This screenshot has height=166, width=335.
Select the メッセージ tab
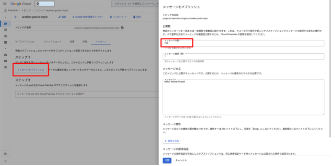point(101,41)
